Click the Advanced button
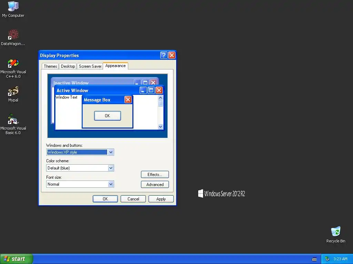The height and width of the screenshot is (264, 353). (x=155, y=185)
